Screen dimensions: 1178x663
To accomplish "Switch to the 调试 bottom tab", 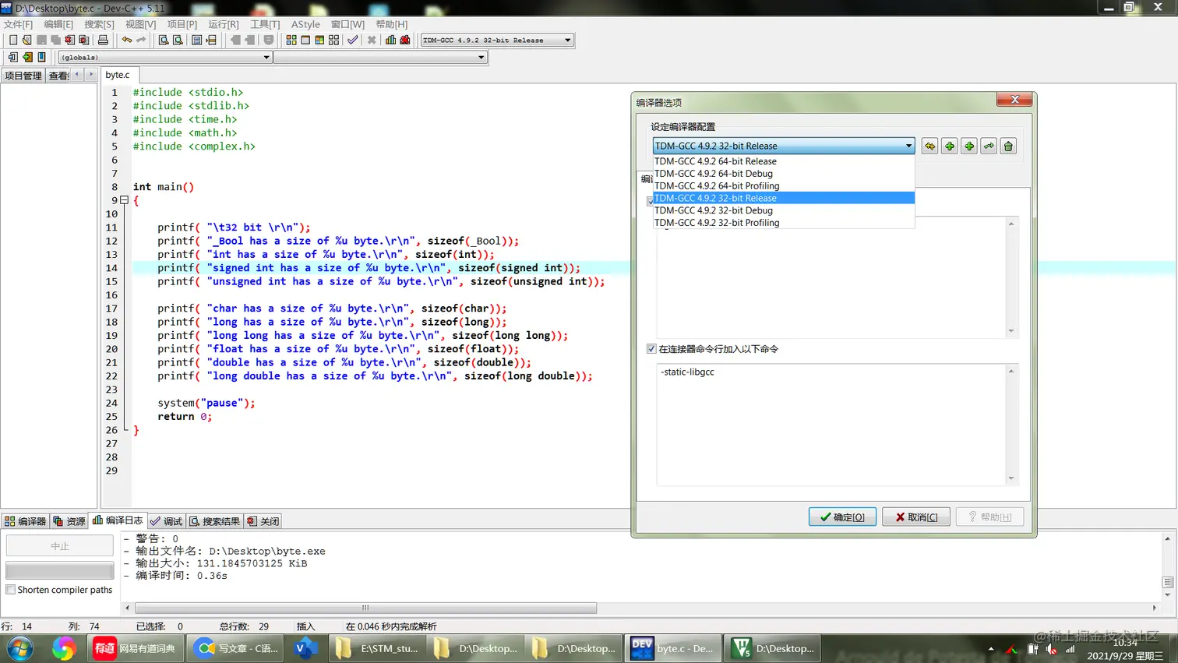I will point(167,521).
